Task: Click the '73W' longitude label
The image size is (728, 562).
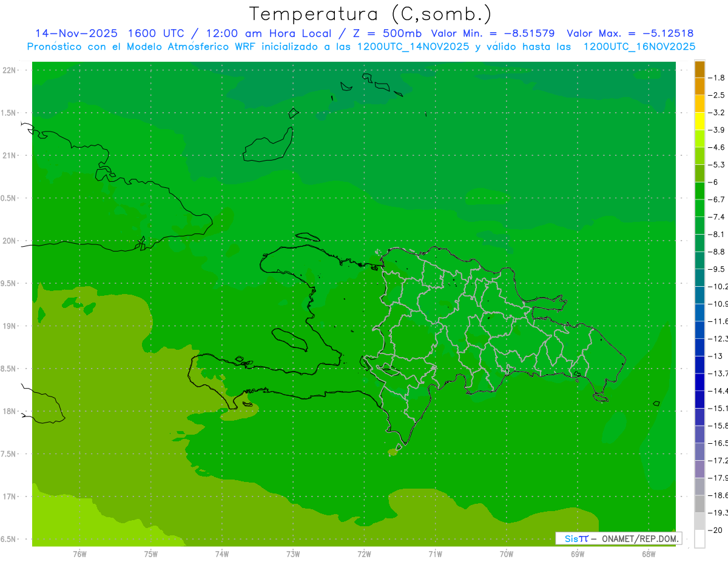Action: [293, 554]
